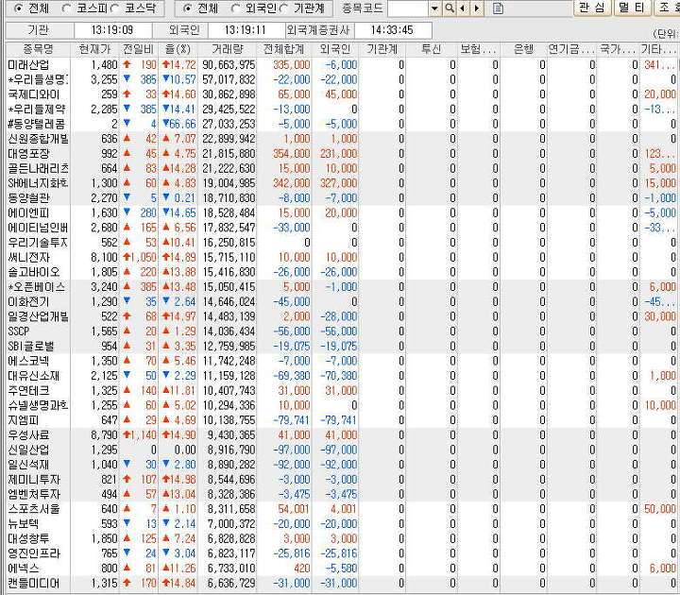
Task: Click the 관심 button
Action: coord(592,8)
